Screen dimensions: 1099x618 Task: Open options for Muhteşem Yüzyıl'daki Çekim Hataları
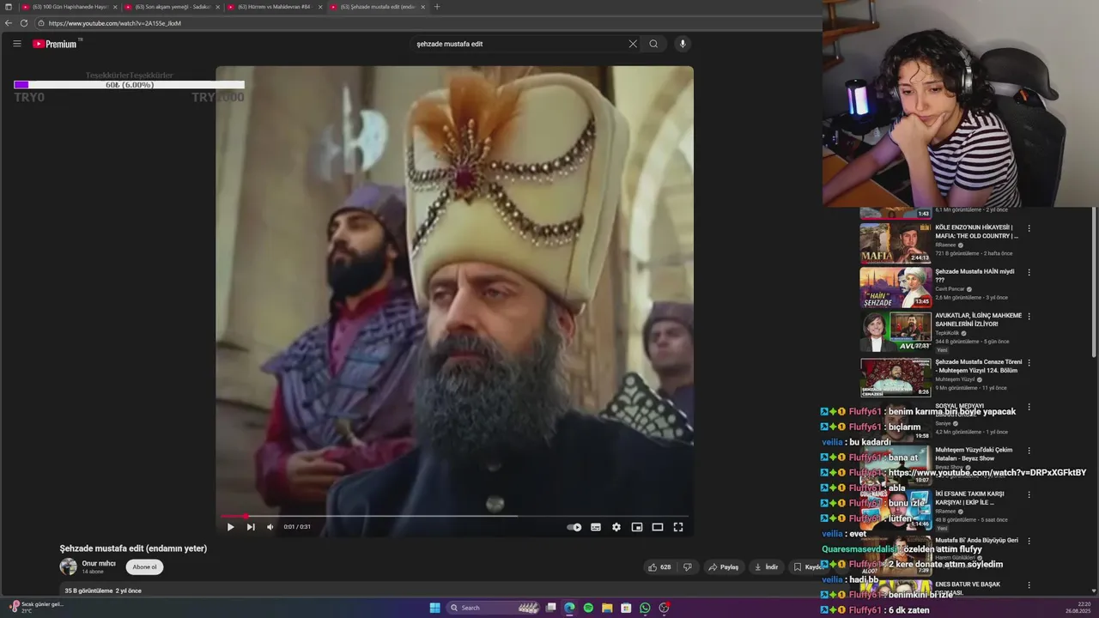click(x=1029, y=451)
